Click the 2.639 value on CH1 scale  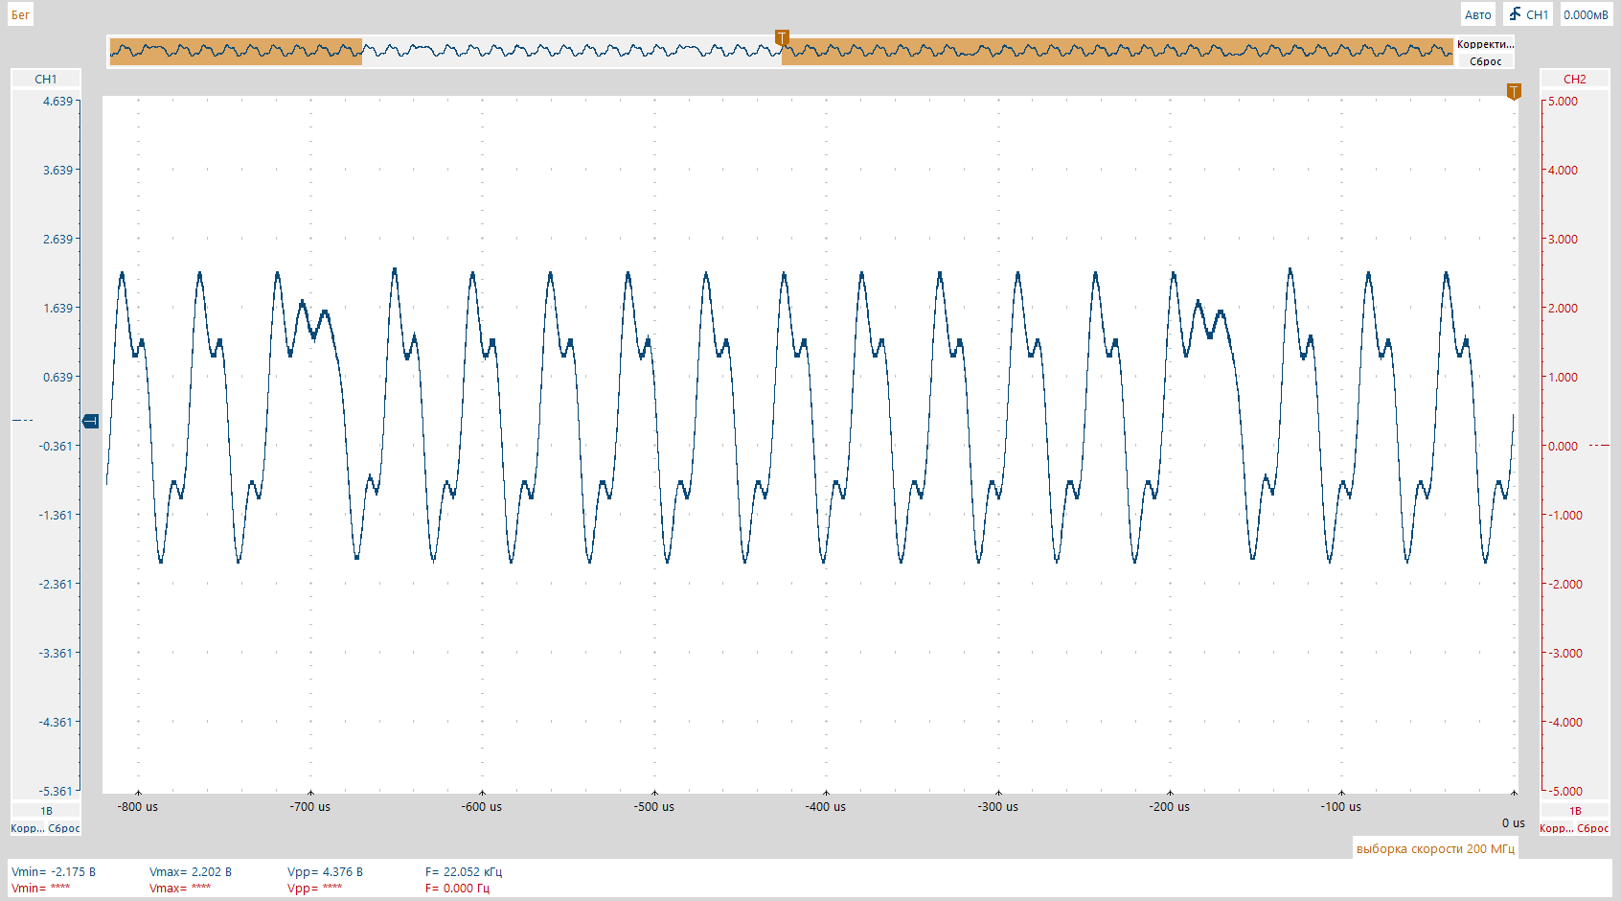tap(57, 239)
